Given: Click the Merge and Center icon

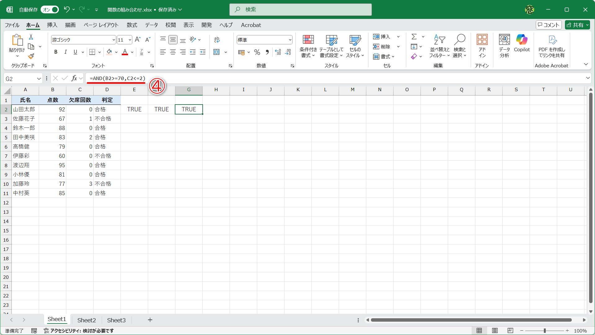Looking at the screenshot, I should 217,52.
